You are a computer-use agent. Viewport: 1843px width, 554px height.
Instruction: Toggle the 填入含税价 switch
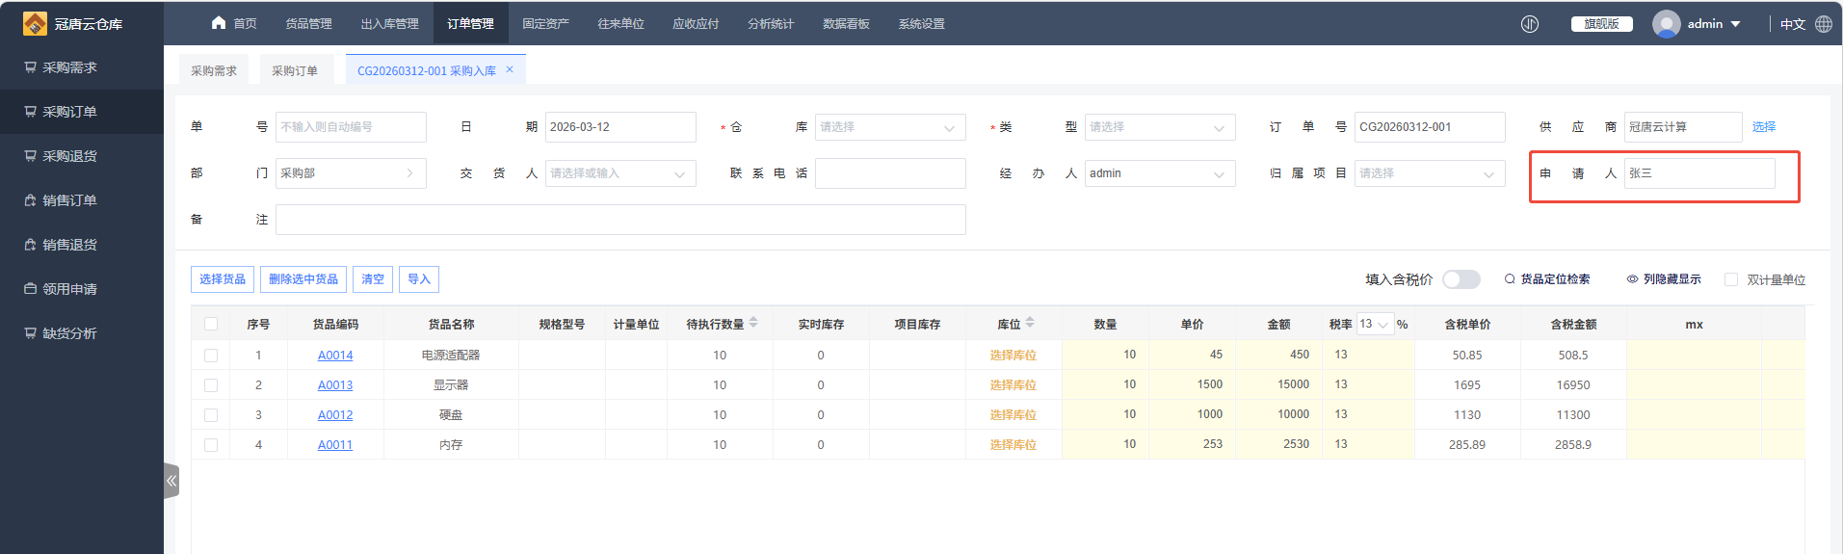pos(1461,279)
